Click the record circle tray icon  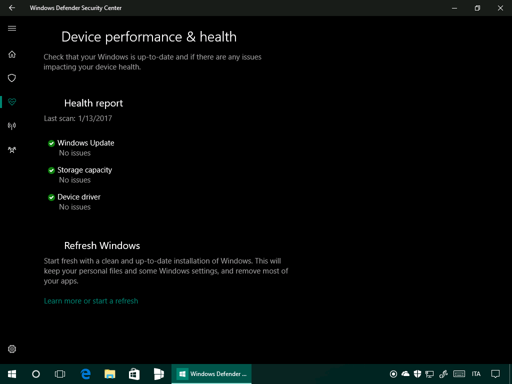point(393,374)
